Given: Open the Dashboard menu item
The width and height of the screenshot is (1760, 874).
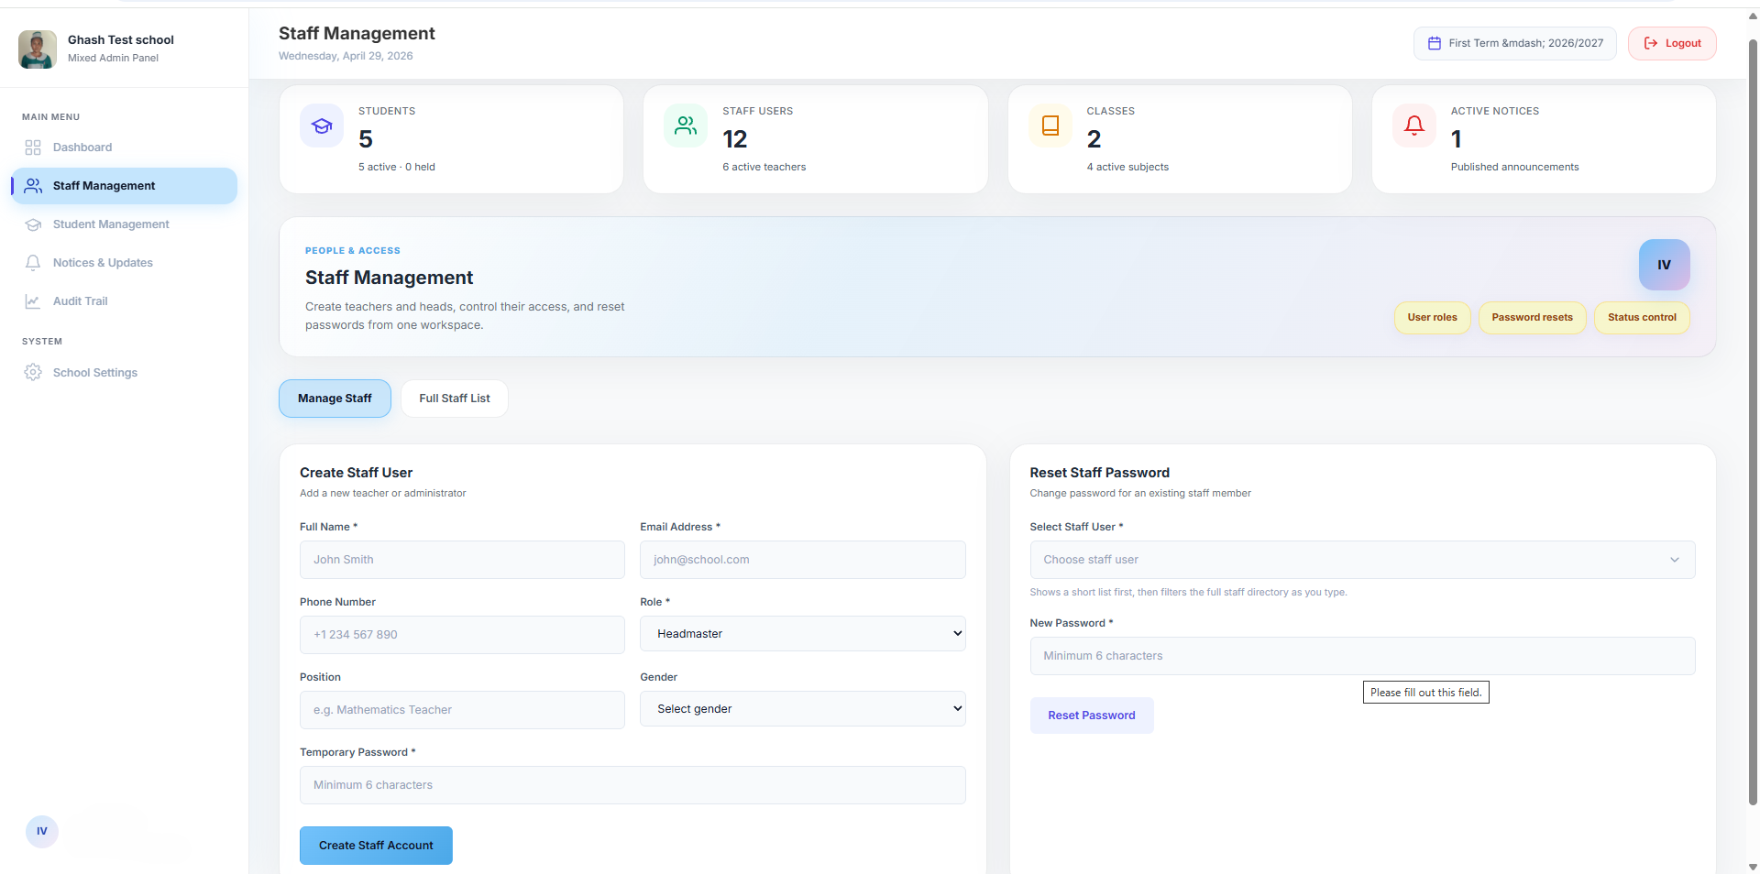Looking at the screenshot, I should [x=124, y=147].
